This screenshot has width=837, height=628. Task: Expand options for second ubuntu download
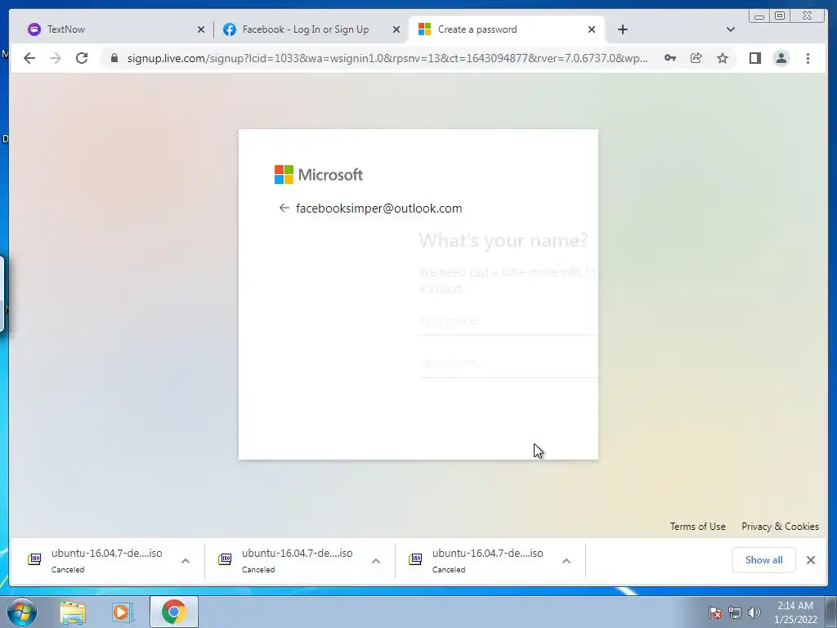point(376,561)
